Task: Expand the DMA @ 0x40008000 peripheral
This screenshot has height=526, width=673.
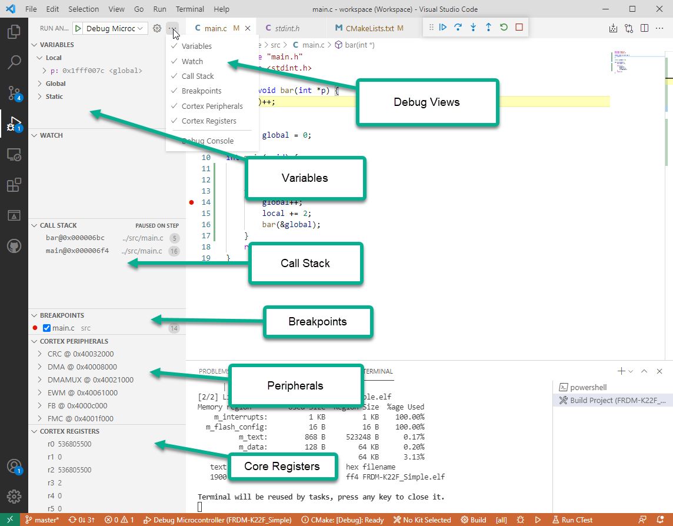Action: 39,367
